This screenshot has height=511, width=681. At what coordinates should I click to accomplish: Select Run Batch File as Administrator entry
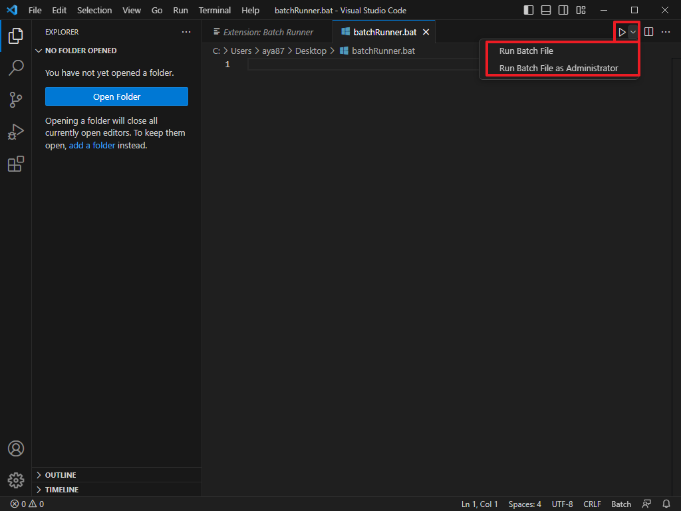[x=559, y=69]
